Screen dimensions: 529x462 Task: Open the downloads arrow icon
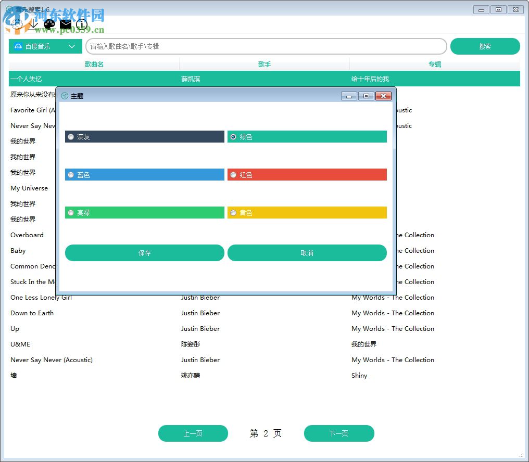point(33,24)
